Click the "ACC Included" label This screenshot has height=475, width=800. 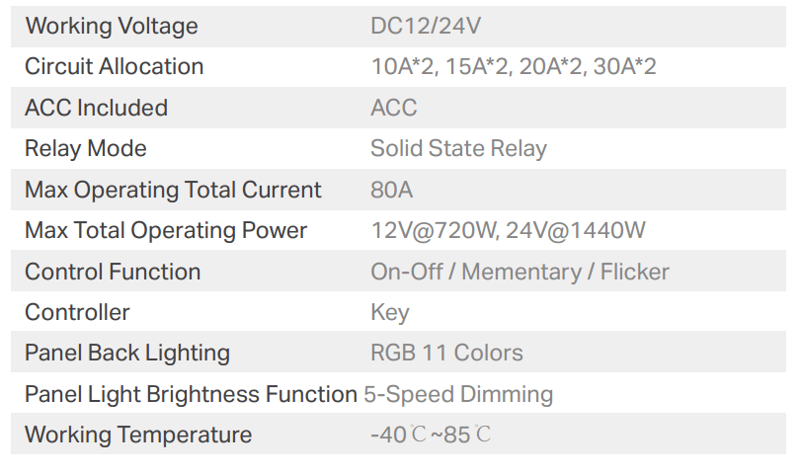(x=97, y=108)
